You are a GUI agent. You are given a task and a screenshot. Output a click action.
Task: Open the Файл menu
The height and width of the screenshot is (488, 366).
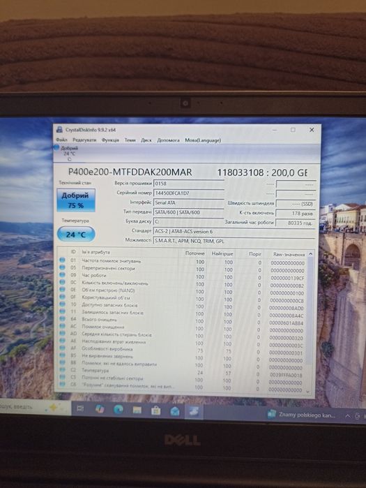click(61, 140)
